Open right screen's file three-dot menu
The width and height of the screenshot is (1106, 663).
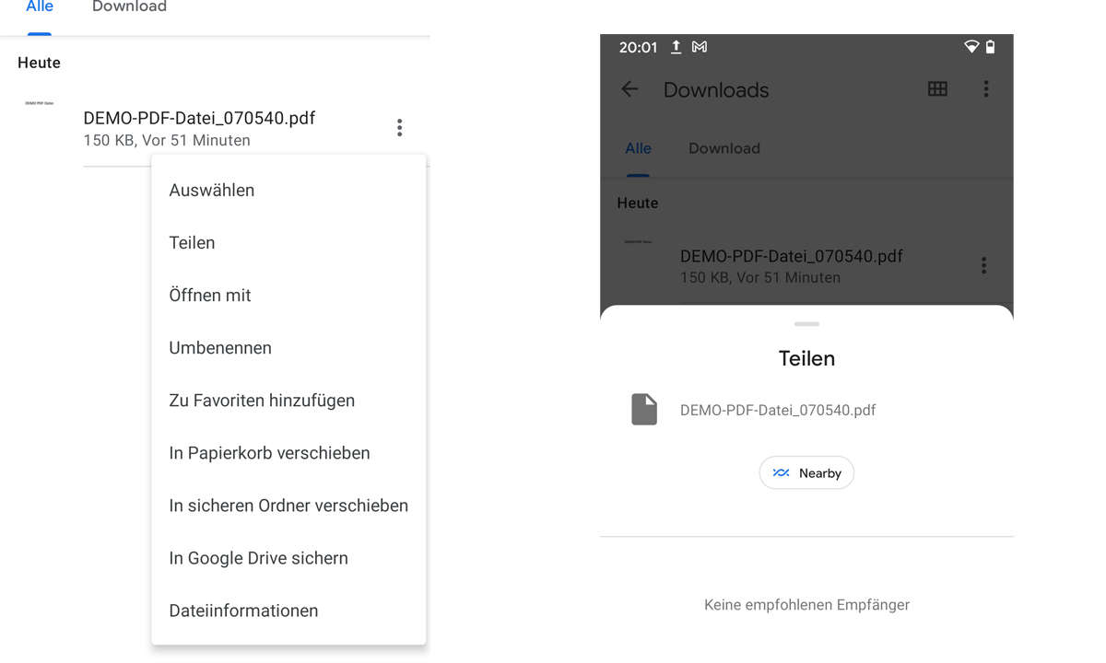pyautogui.click(x=983, y=266)
